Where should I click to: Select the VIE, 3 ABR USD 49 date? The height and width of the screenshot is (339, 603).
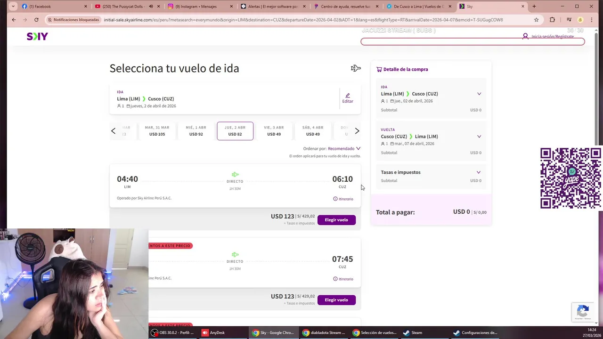[274, 131]
